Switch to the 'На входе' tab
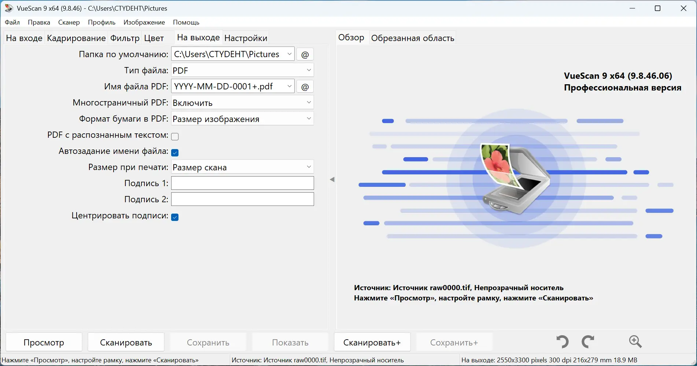The width and height of the screenshot is (697, 366). (24, 38)
